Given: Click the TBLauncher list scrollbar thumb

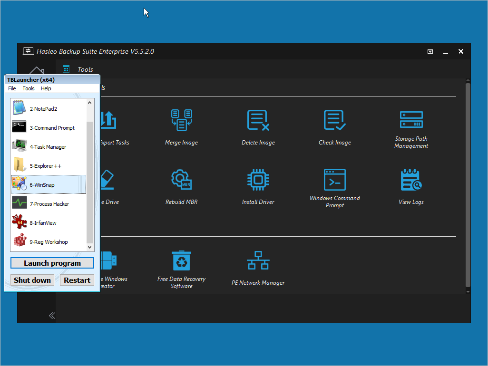Looking at the screenshot, I should click(x=89, y=182).
